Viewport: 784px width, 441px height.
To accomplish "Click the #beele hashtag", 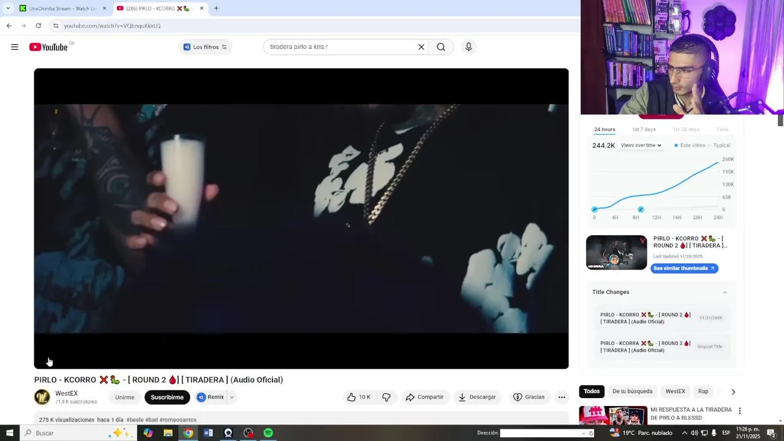I will coord(135,420).
